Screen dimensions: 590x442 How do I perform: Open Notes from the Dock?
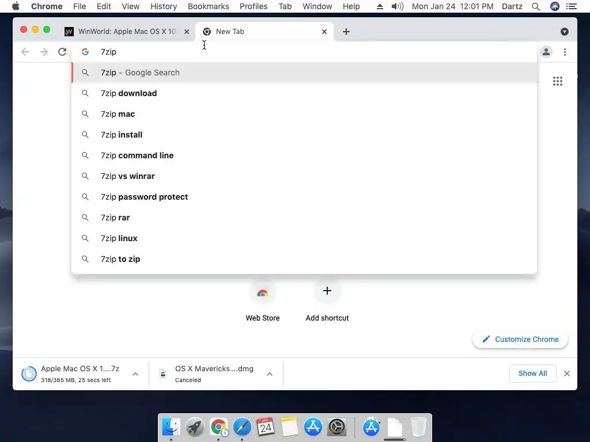click(289, 428)
